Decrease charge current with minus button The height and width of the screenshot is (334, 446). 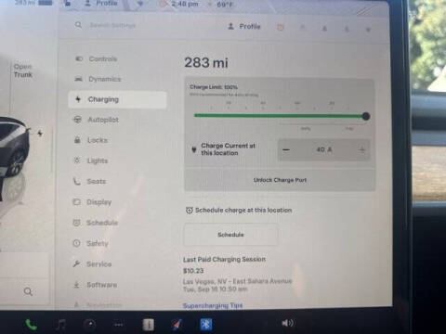tap(286, 150)
